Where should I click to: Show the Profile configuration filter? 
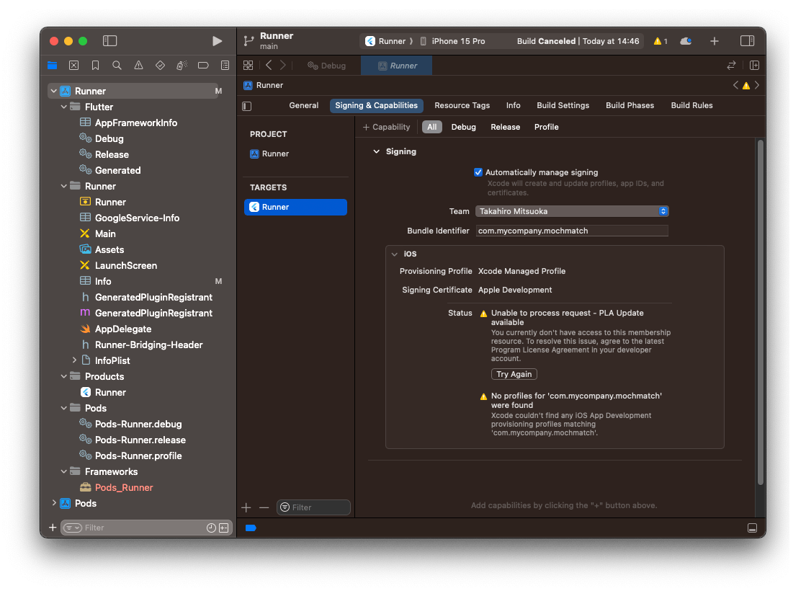pyautogui.click(x=547, y=127)
